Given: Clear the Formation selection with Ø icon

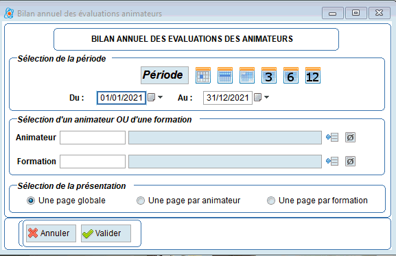Looking at the screenshot, I should [x=350, y=162].
